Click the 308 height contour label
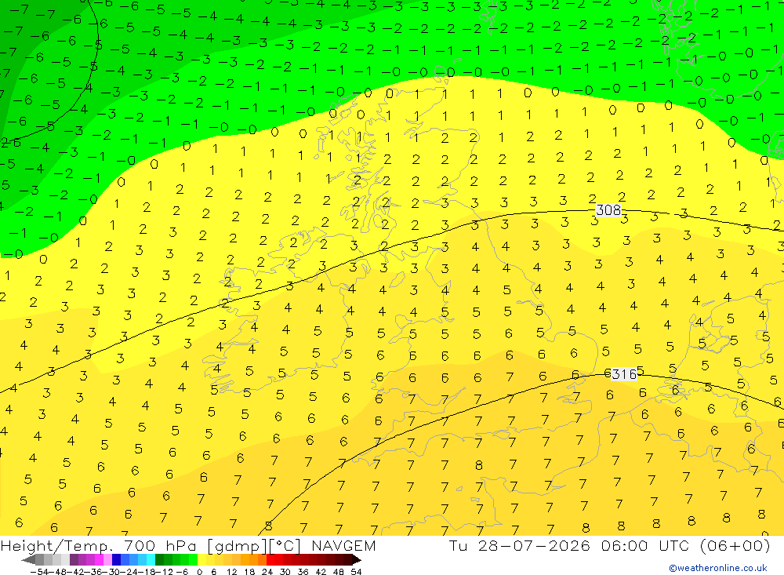The height and width of the screenshot is (575, 784). [608, 210]
